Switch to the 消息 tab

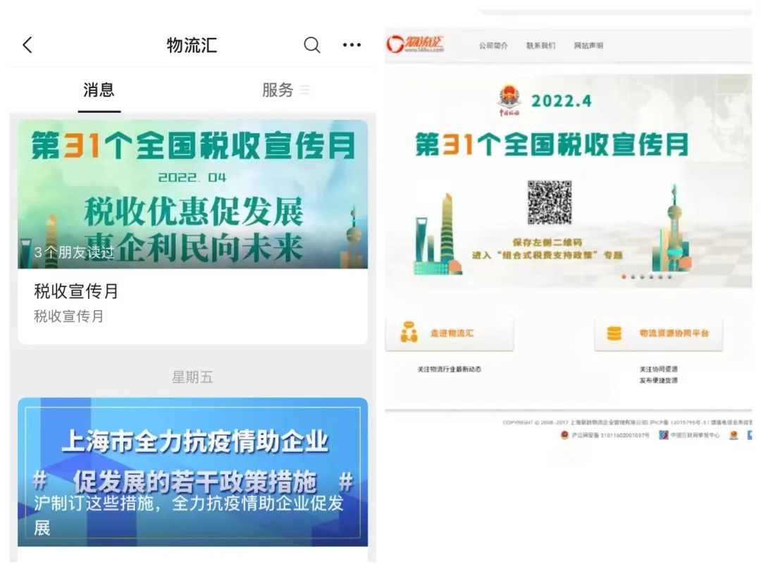[99, 90]
